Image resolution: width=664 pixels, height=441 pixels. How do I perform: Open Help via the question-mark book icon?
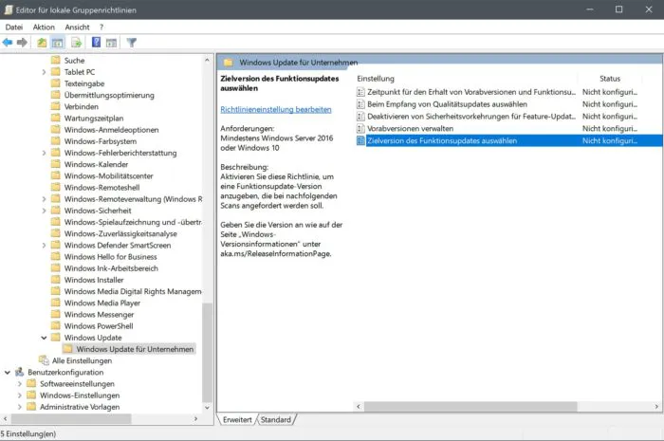coord(96,43)
